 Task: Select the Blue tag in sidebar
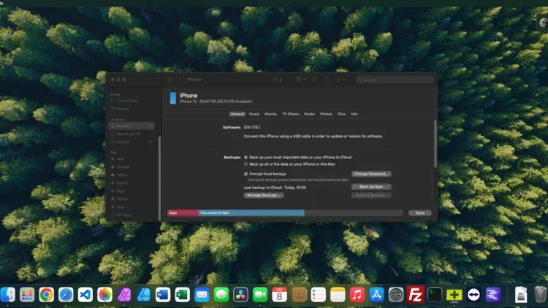pyautogui.click(x=121, y=191)
